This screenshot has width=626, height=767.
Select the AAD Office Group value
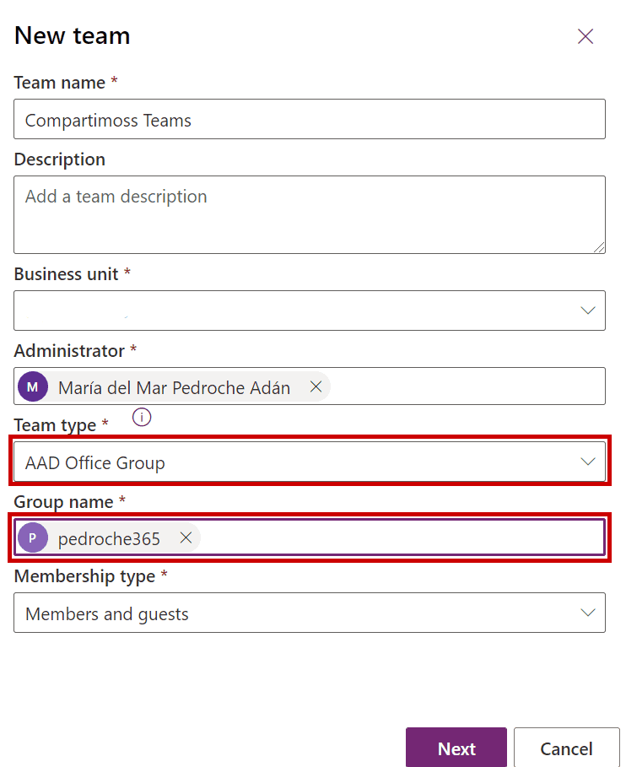click(94, 462)
